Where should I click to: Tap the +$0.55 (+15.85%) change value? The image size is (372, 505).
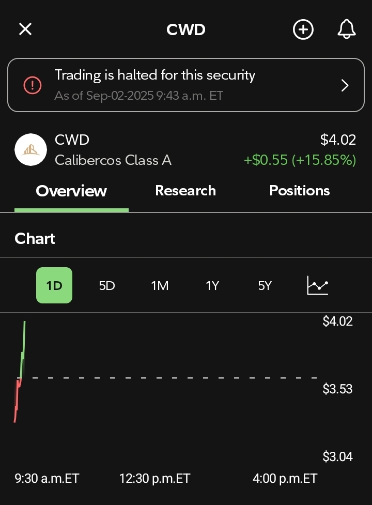point(300,160)
